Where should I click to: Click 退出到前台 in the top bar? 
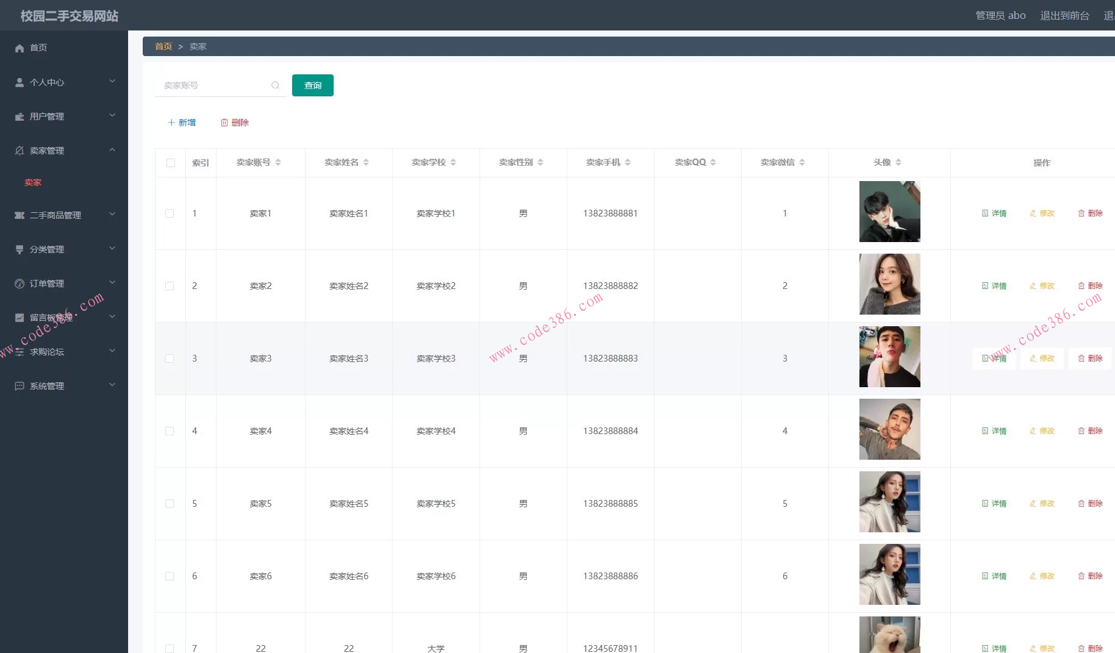pyautogui.click(x=1064, y=15)
